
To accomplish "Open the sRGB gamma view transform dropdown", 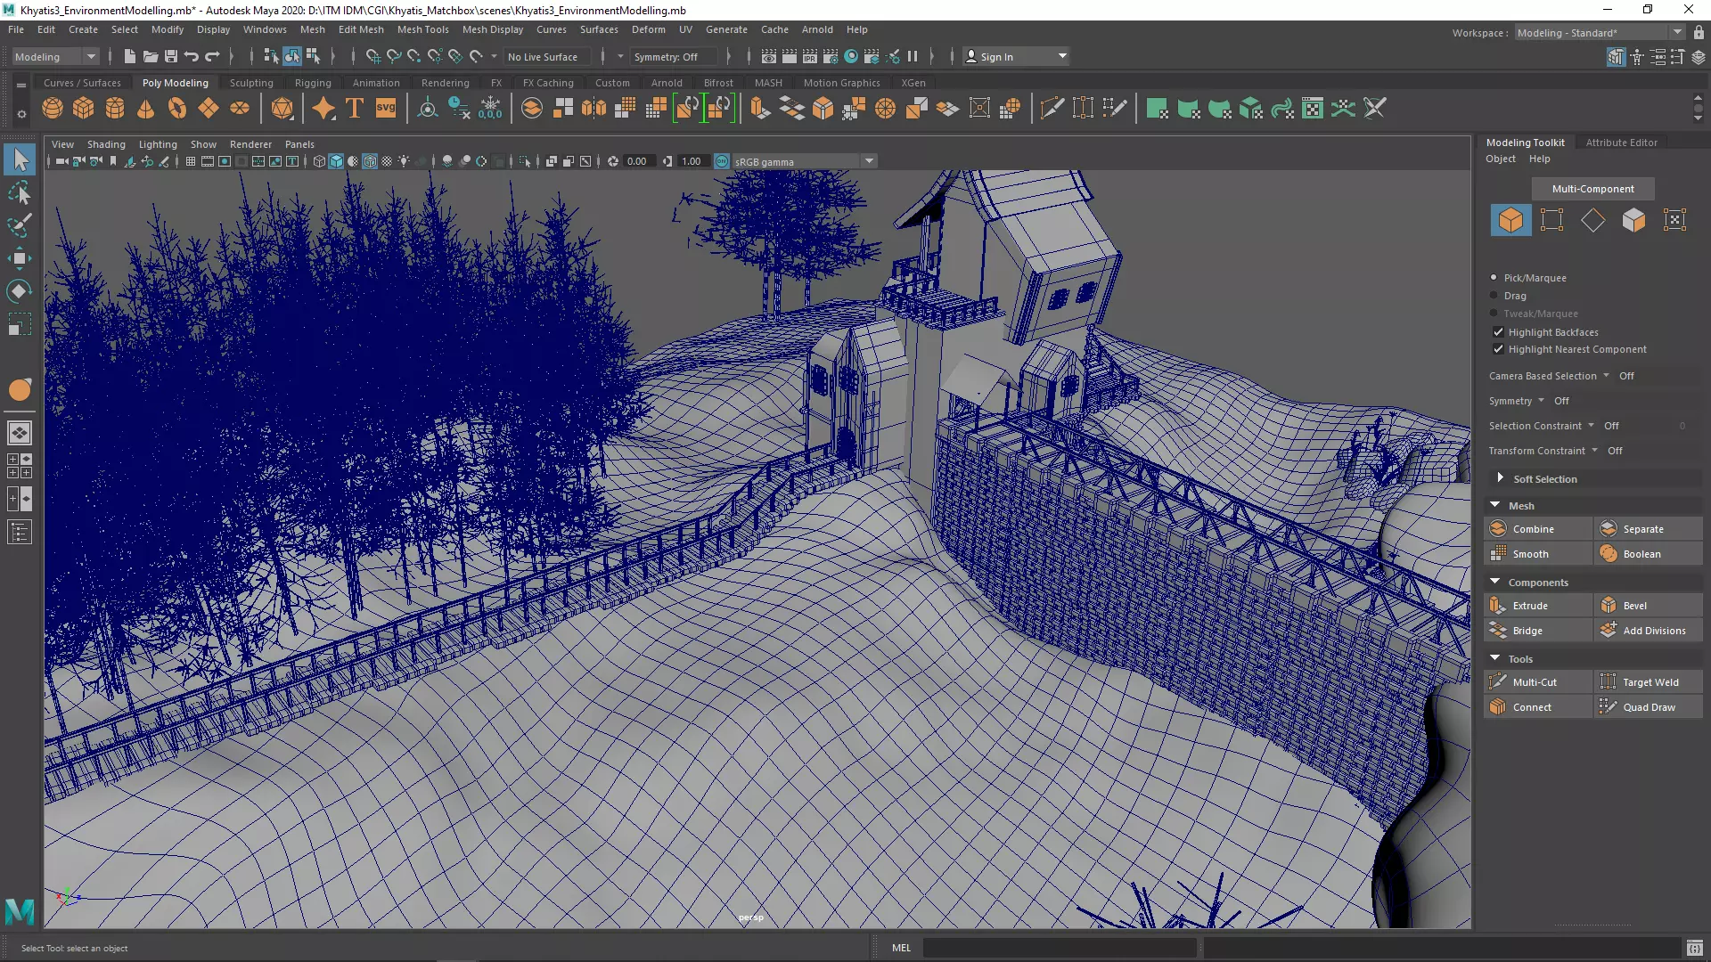I will click(805, 161).
